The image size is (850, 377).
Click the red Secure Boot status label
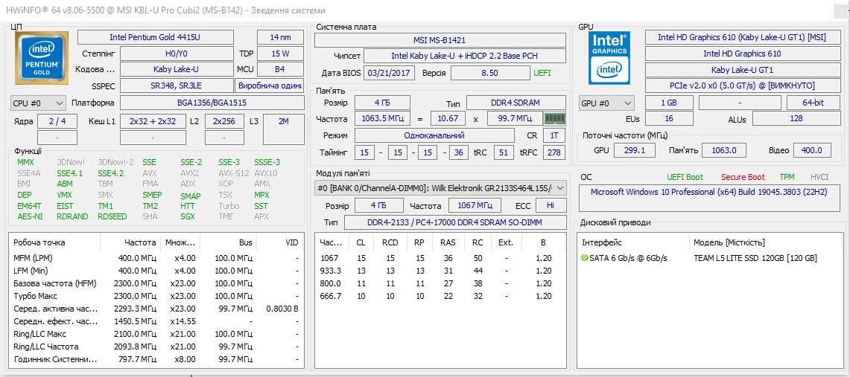pos(743,177)
